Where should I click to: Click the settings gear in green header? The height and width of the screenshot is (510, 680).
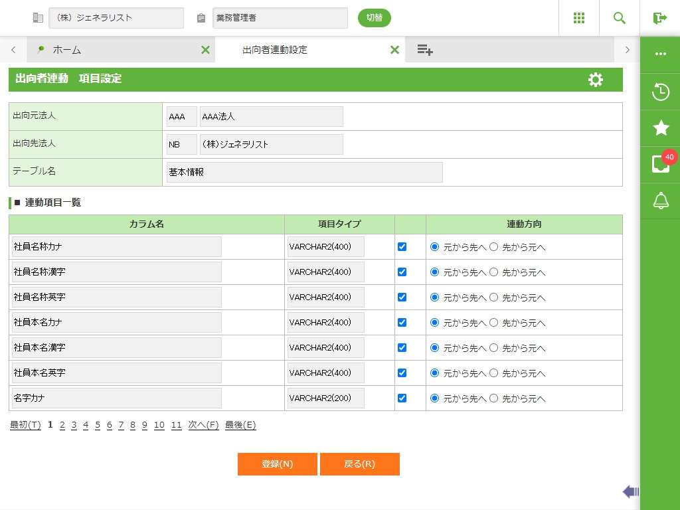coord(596,80)
